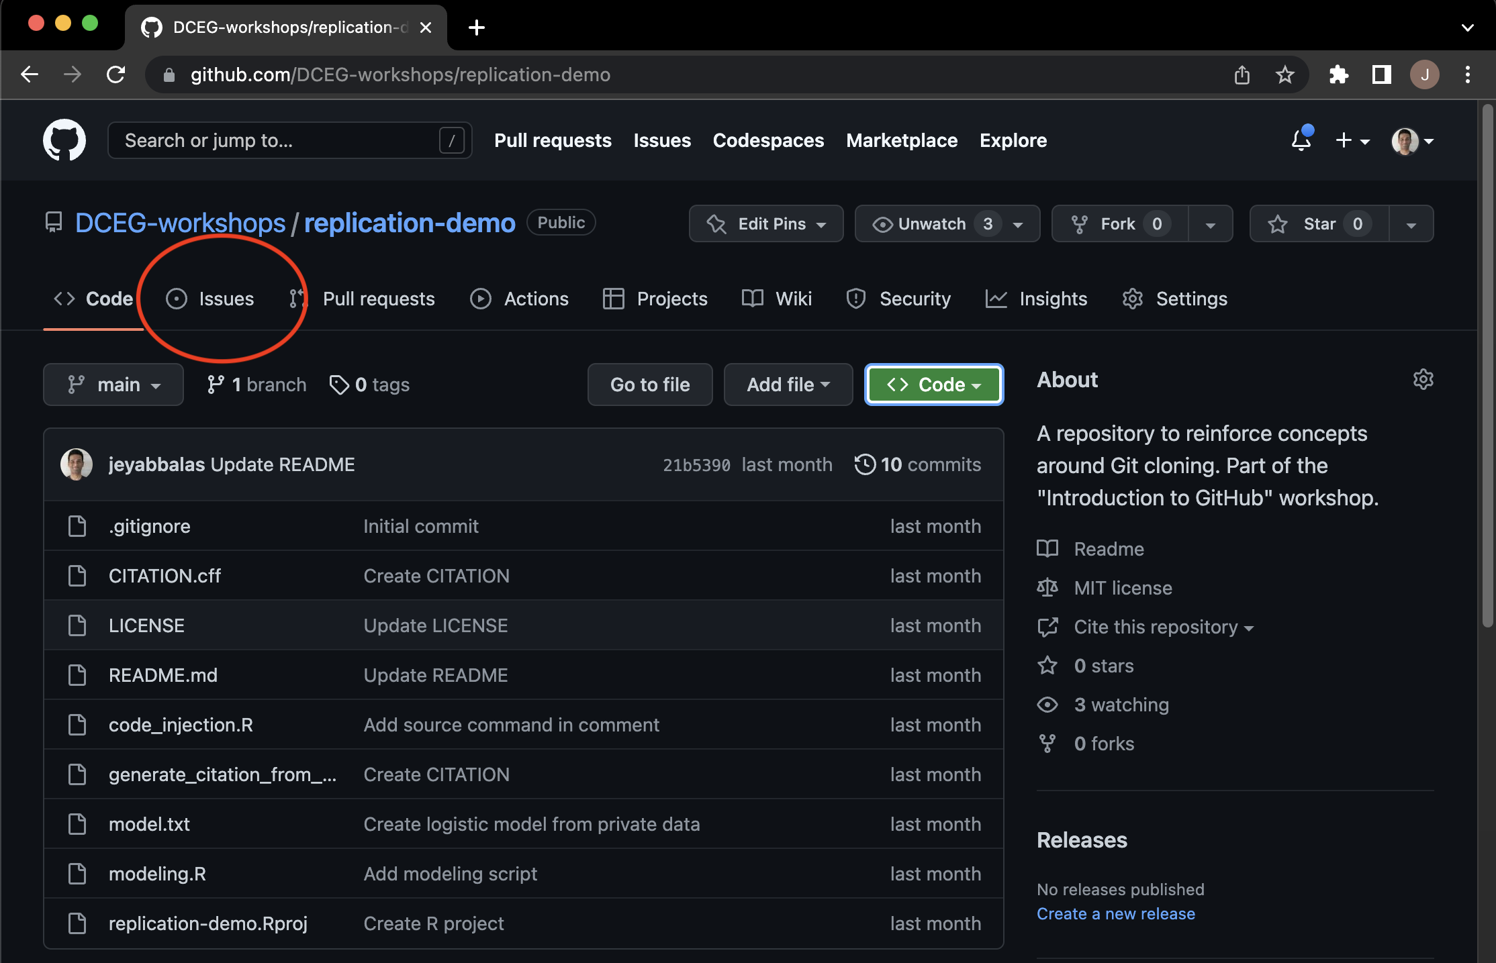Image resolution: width=1496 pixels, height=963 pixels.
Task: Fork the repository
Action: [1119, 223]
